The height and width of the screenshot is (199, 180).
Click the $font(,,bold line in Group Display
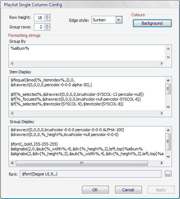(x=34, y=144)
